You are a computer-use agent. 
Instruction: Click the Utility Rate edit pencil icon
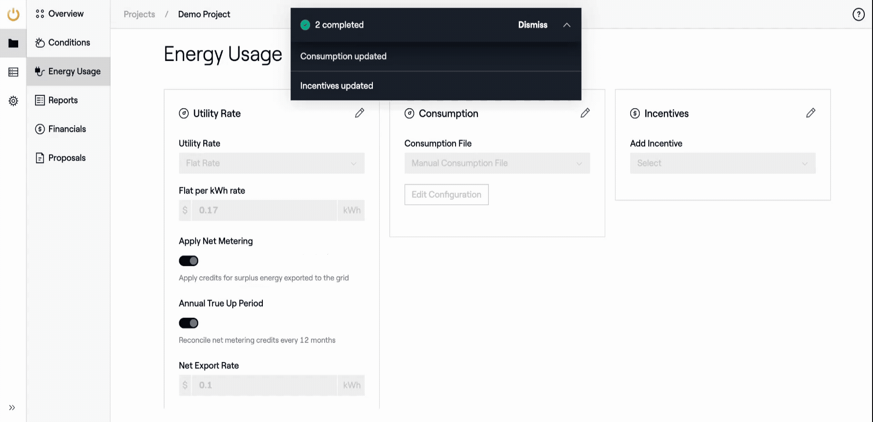[359, 113]
